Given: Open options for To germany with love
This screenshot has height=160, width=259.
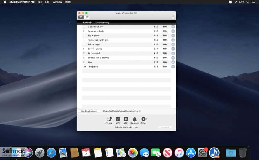Looking at the screenshot, I should point(173,40).
